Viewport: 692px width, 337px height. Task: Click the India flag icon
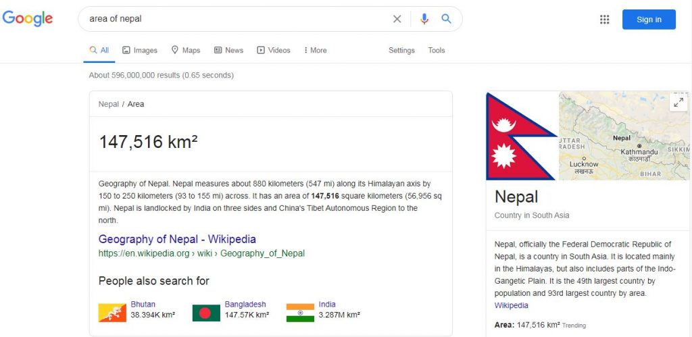(300, 312)
